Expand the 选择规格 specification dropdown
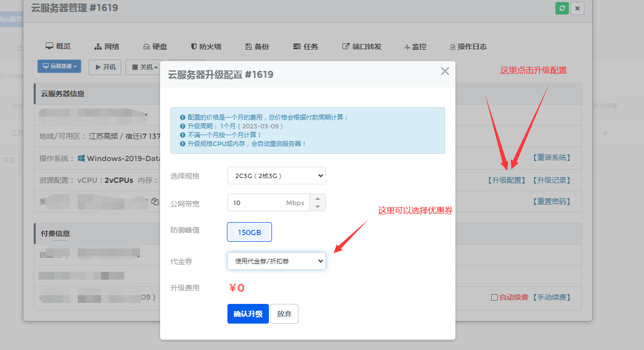 276,176
